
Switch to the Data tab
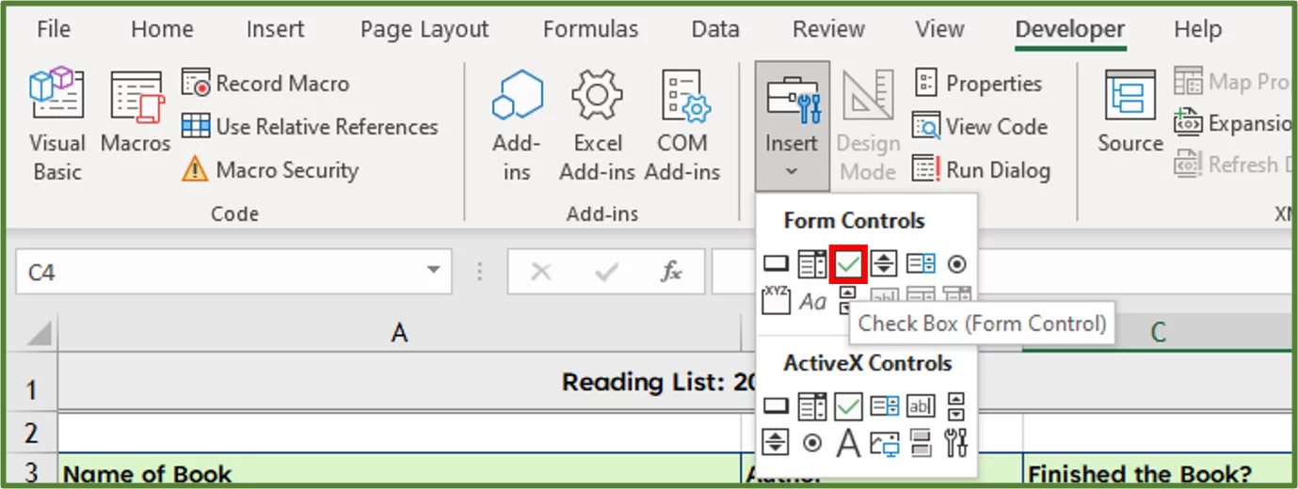[x=715, y=29]
